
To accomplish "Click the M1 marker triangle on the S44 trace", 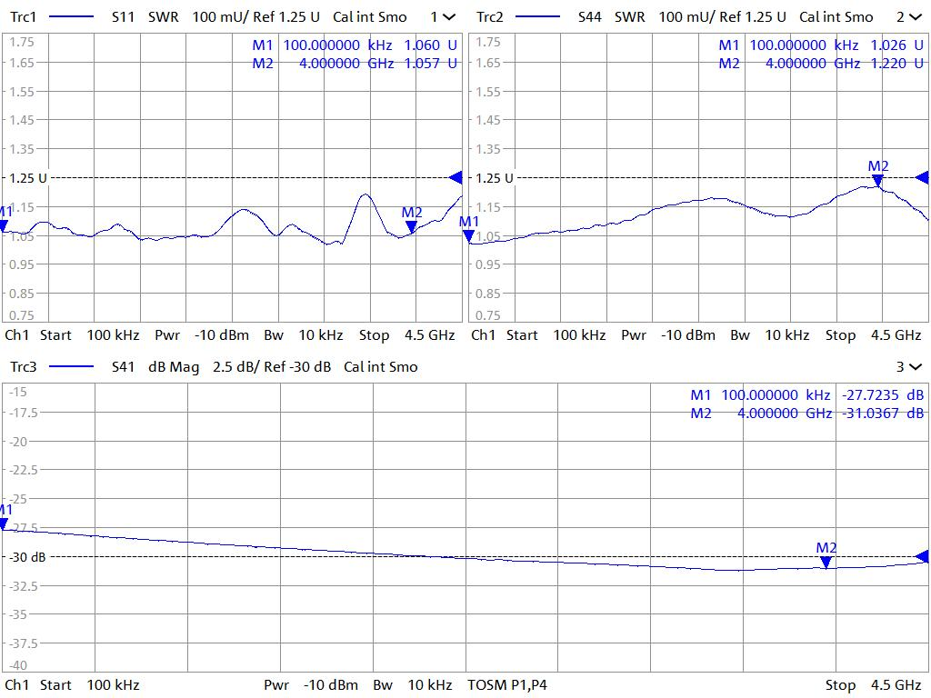I will coord(469,236).
